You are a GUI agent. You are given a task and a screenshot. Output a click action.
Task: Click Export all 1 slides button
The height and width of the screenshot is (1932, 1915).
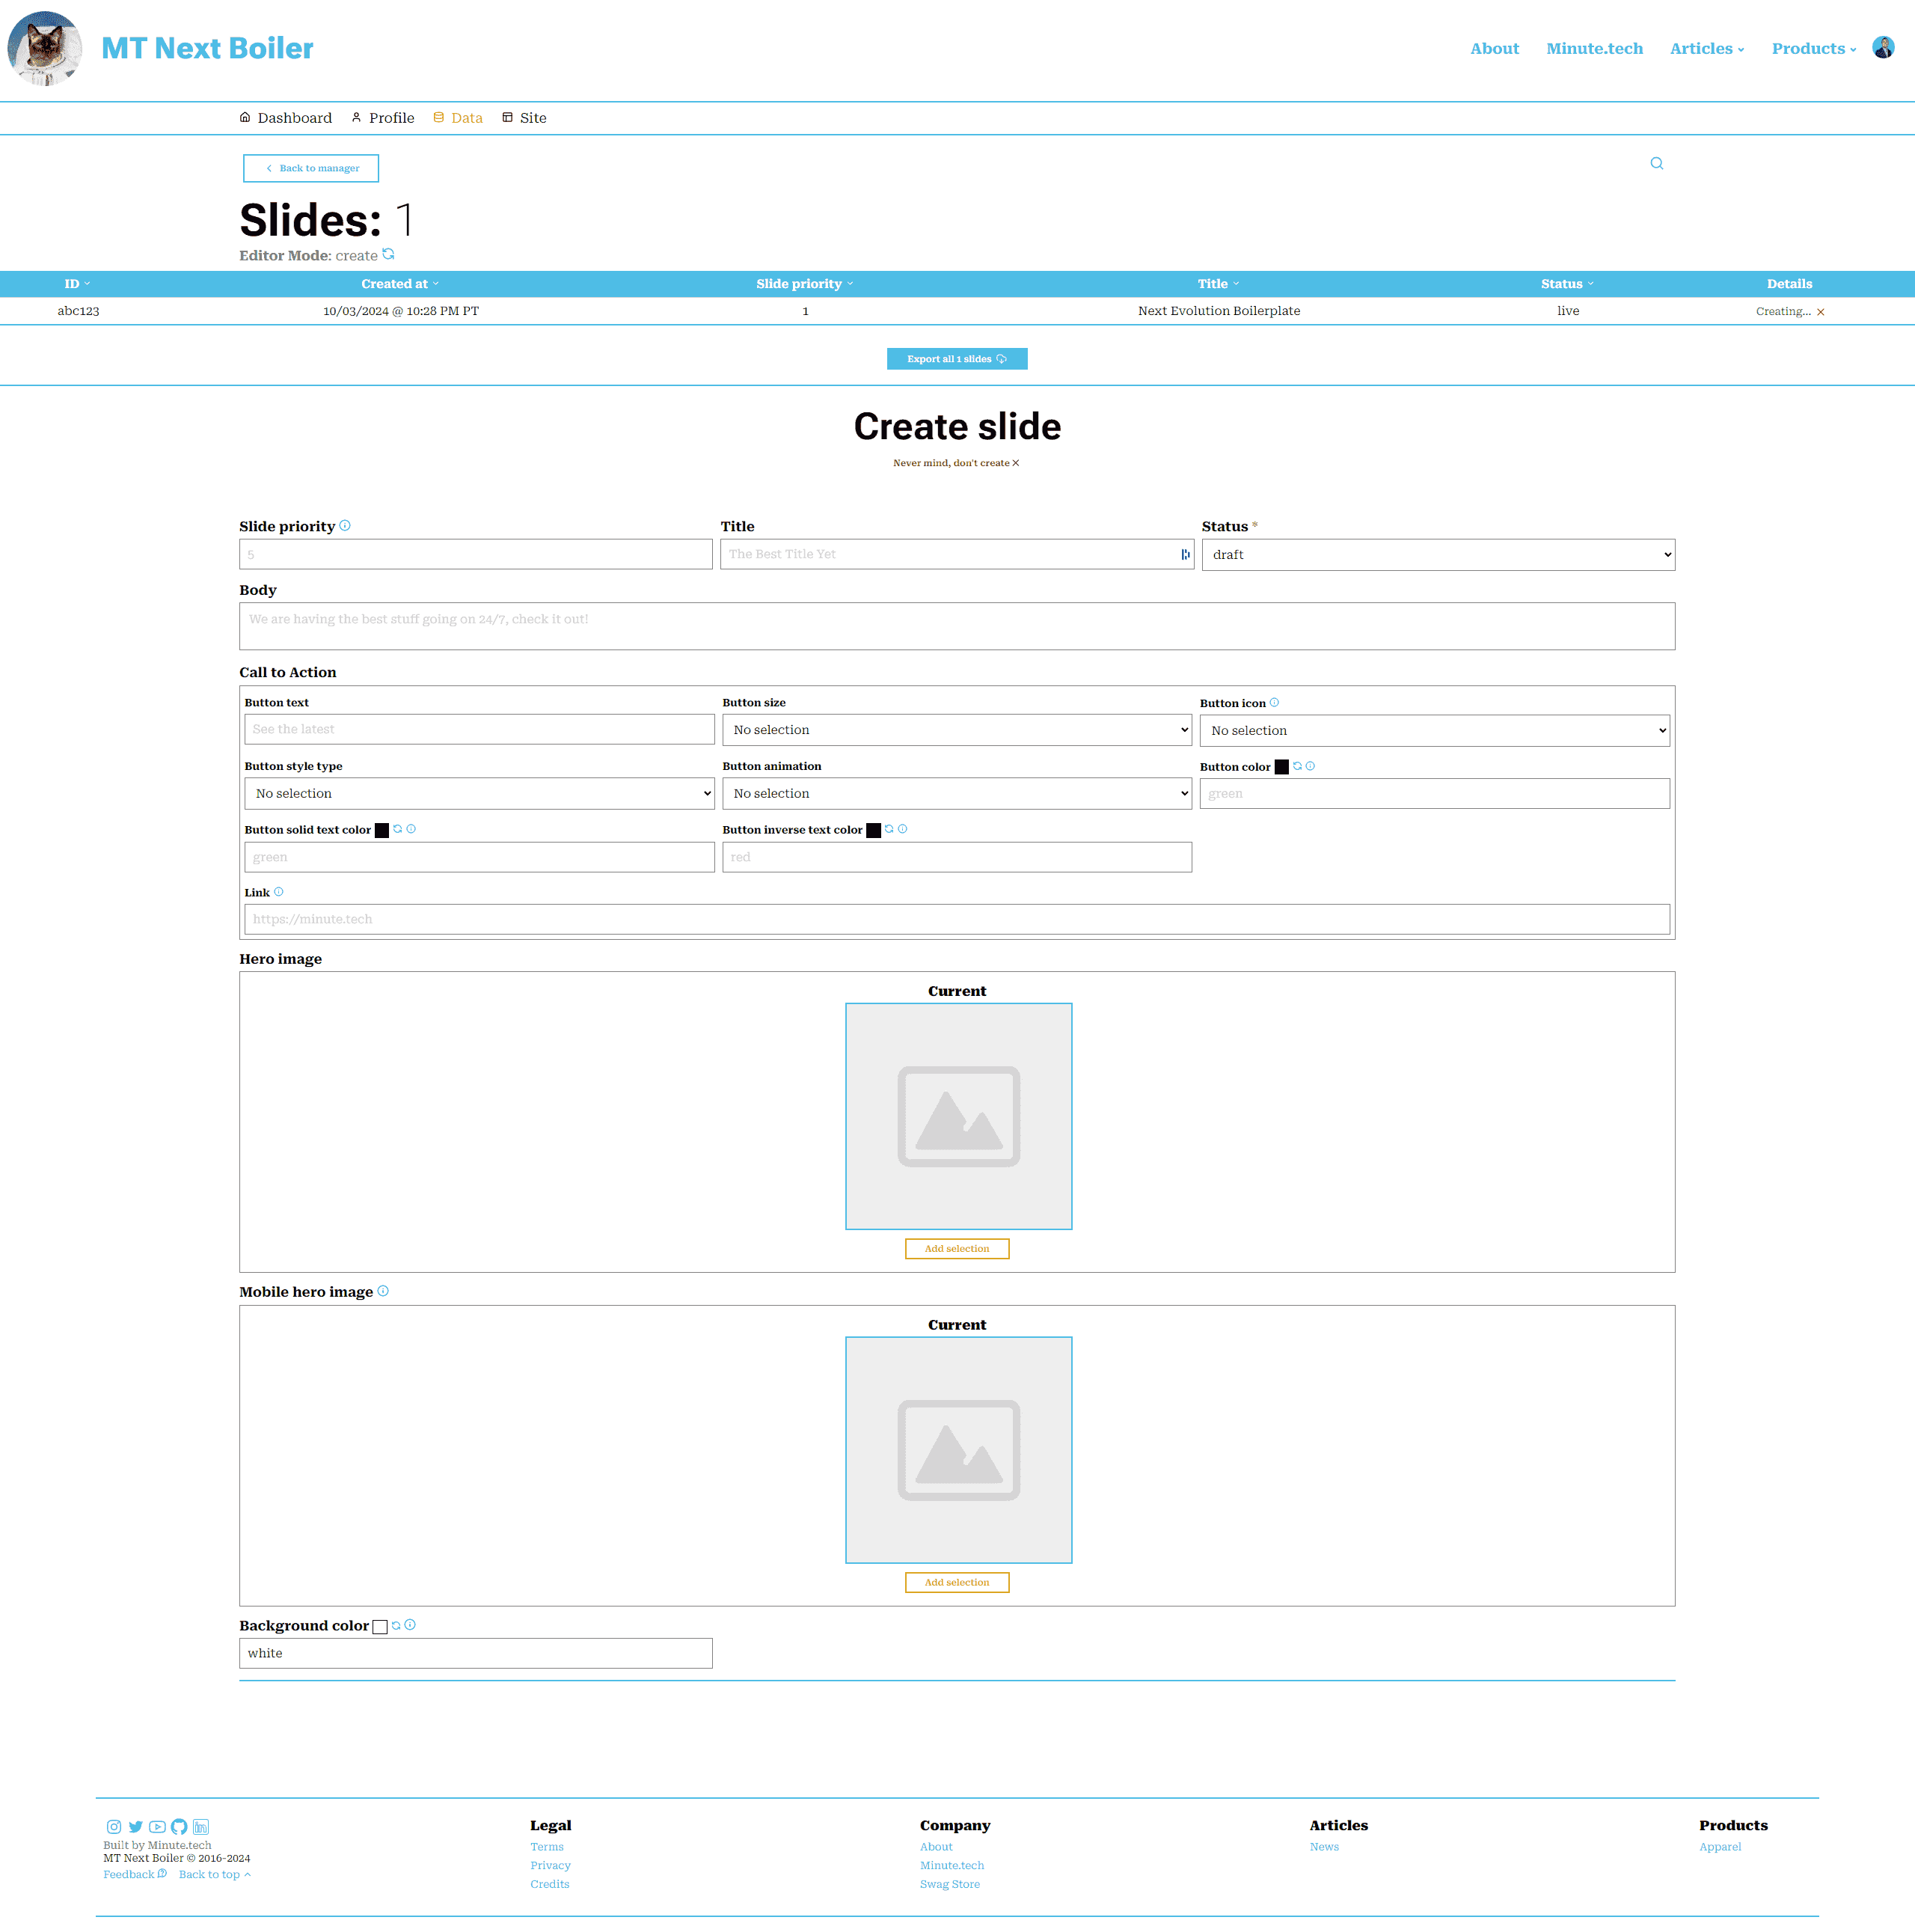tap(957, 359)
